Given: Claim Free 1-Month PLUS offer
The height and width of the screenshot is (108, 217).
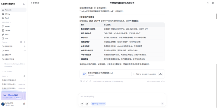Looking at the screenshot, I should tap(14, 96).
